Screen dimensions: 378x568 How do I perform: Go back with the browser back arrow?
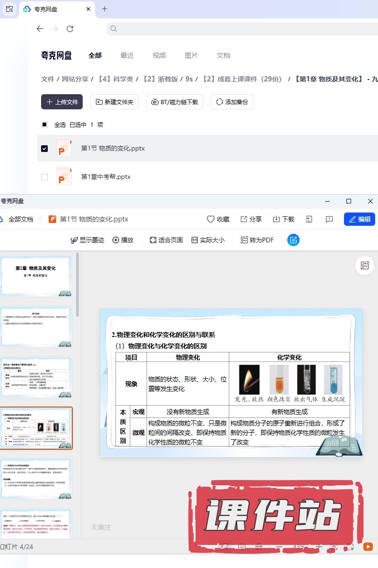40,29
